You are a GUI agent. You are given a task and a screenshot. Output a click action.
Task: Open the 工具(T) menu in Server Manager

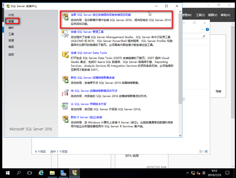[x=200, y=15]
